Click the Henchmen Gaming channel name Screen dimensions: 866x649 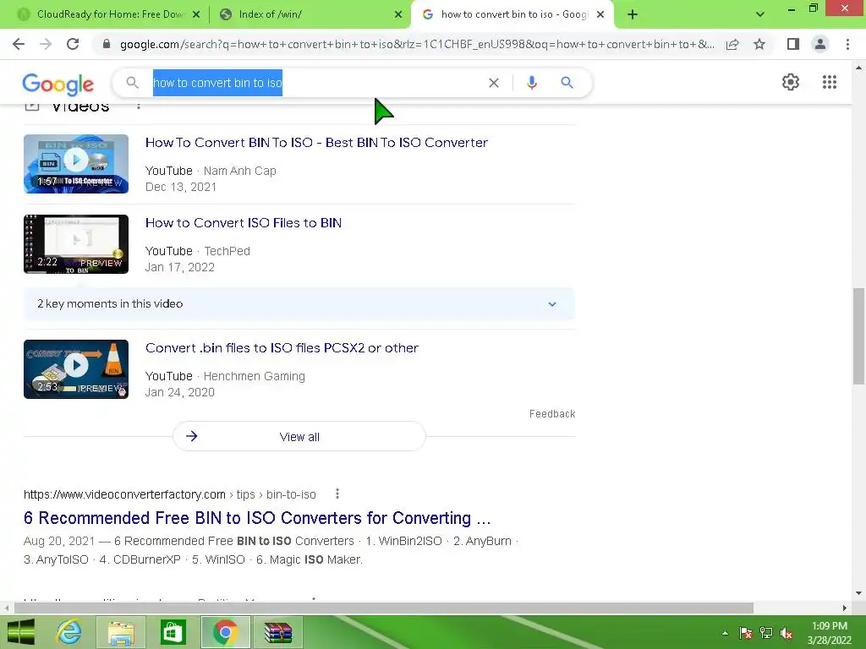254,376
